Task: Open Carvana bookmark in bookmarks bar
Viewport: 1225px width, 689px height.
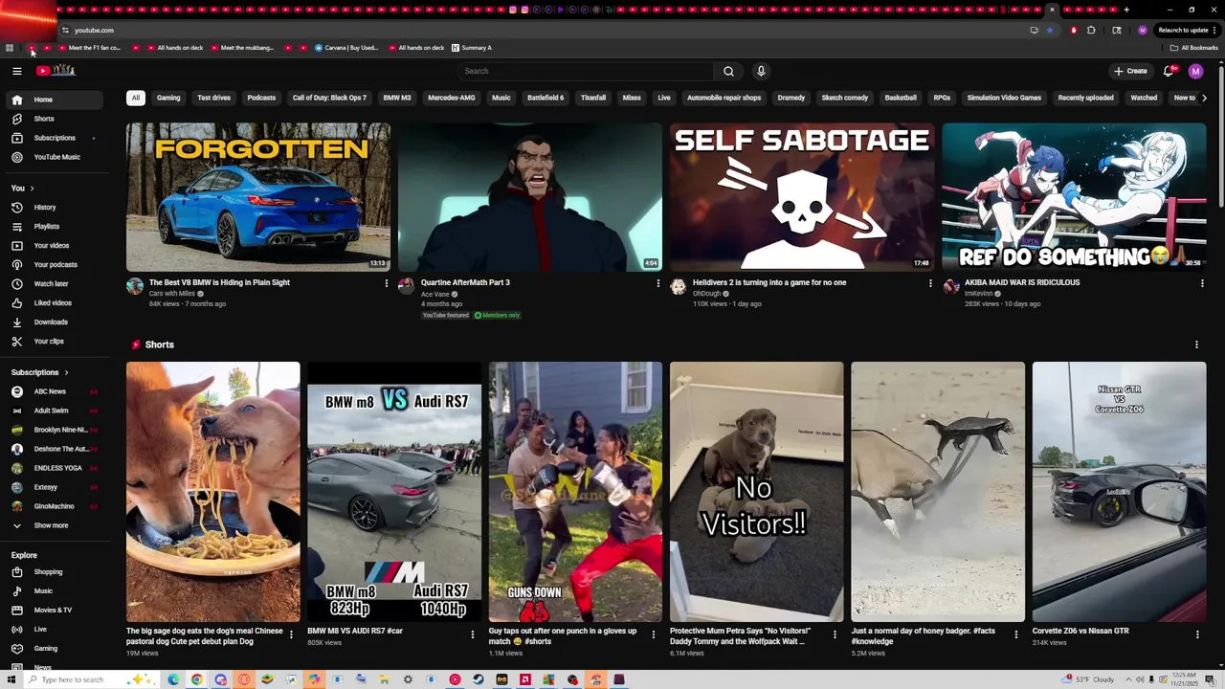Action: tap(346, 48)
